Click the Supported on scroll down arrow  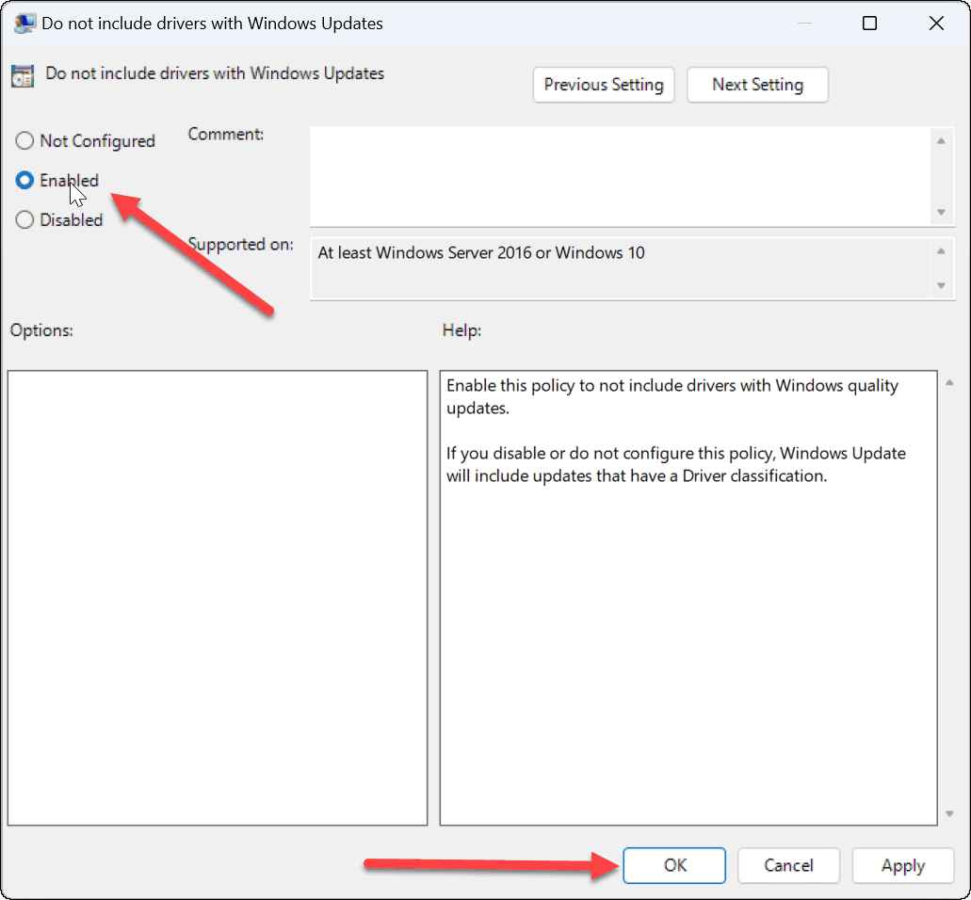[940, 285]
